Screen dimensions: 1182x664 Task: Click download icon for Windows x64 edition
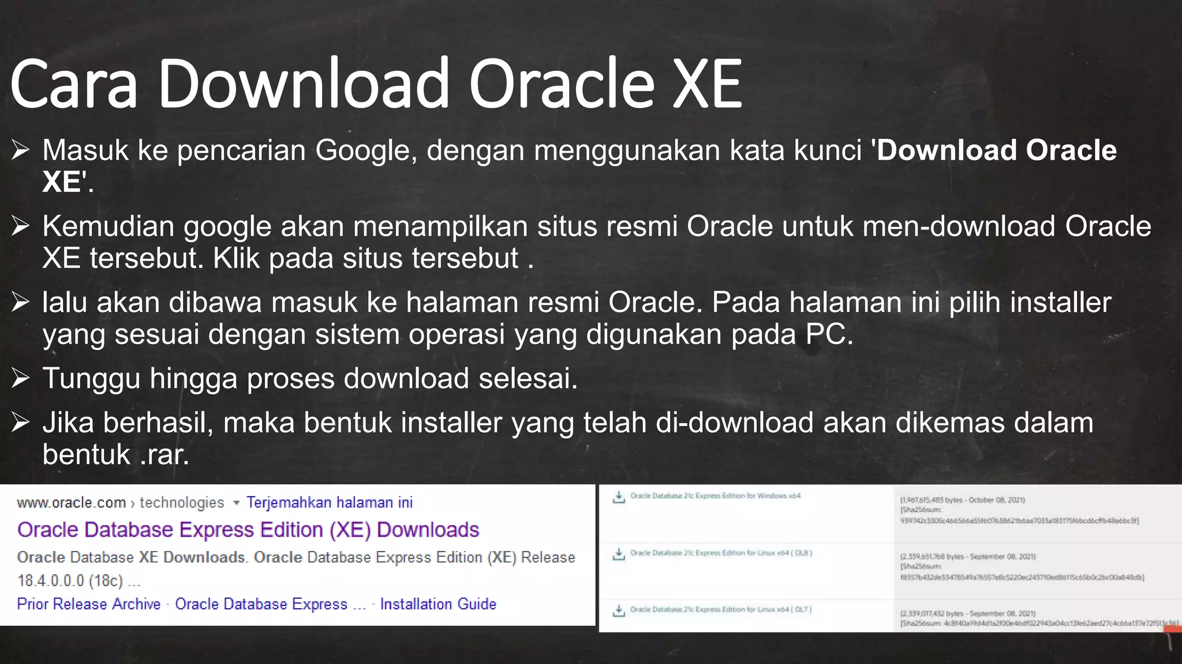coord(619,497)
